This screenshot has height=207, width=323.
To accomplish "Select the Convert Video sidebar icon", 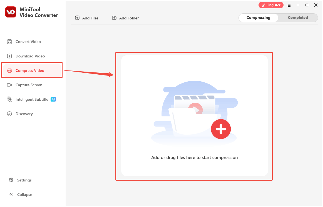I will coord(10,41).
